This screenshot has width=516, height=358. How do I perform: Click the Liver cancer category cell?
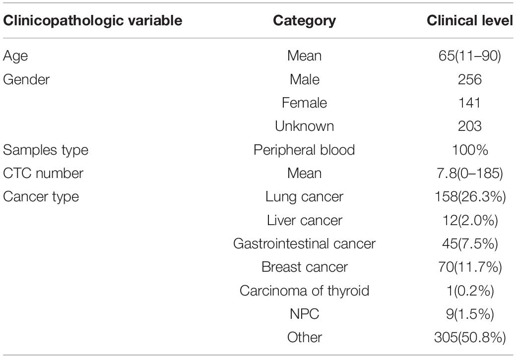(x=305, y=220)
